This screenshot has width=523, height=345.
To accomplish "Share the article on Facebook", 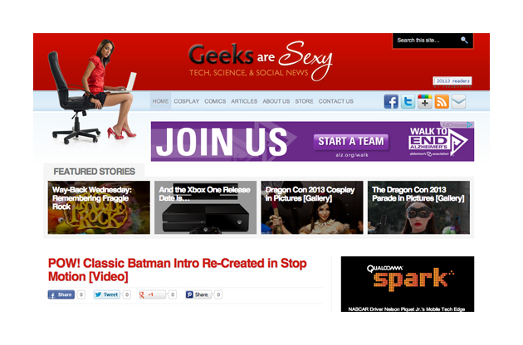I will point(61,294).
